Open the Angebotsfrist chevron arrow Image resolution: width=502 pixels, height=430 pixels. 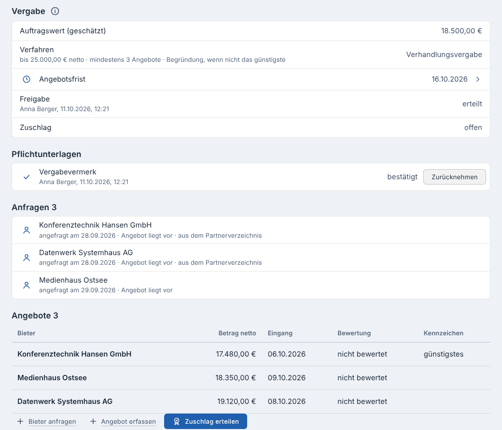pyautogui.click(x=478, y=79)
